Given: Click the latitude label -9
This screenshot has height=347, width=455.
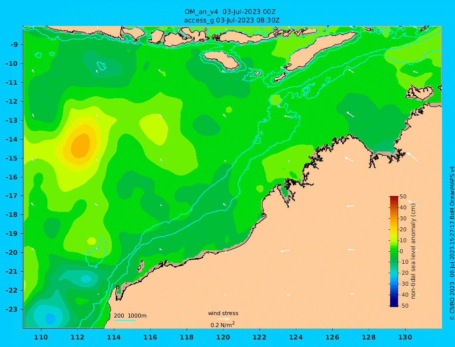Looking at the screenshot, I should click(14, 45).
